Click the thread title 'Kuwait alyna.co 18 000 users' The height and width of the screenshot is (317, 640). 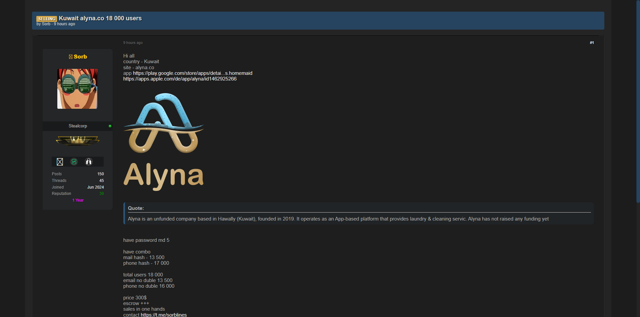pos(100,18)
